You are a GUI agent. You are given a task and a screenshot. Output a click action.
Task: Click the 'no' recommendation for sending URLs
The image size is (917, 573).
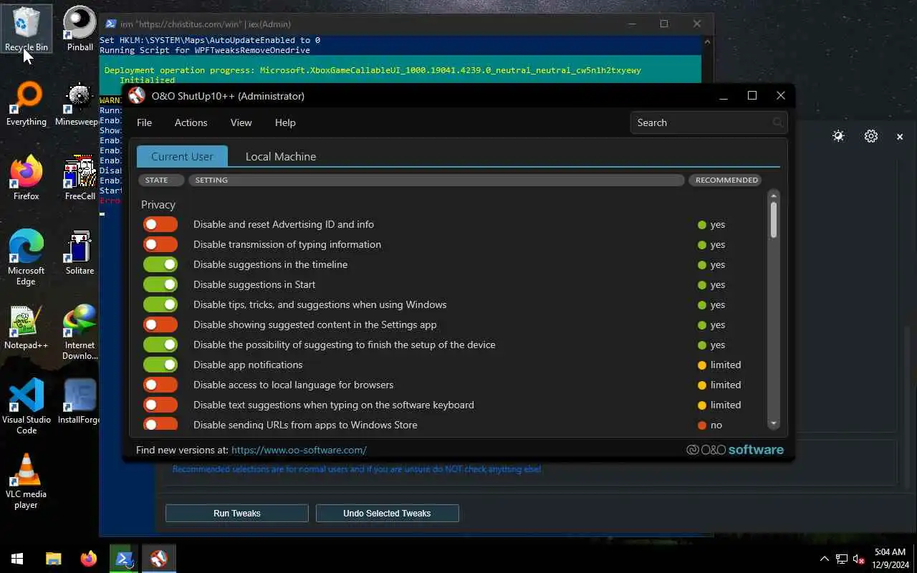click(x=716, y=425)
